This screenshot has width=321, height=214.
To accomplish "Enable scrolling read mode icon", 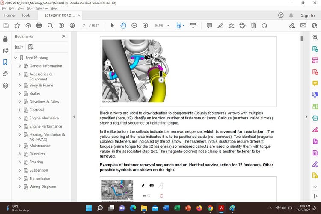I will pos(193,25).
